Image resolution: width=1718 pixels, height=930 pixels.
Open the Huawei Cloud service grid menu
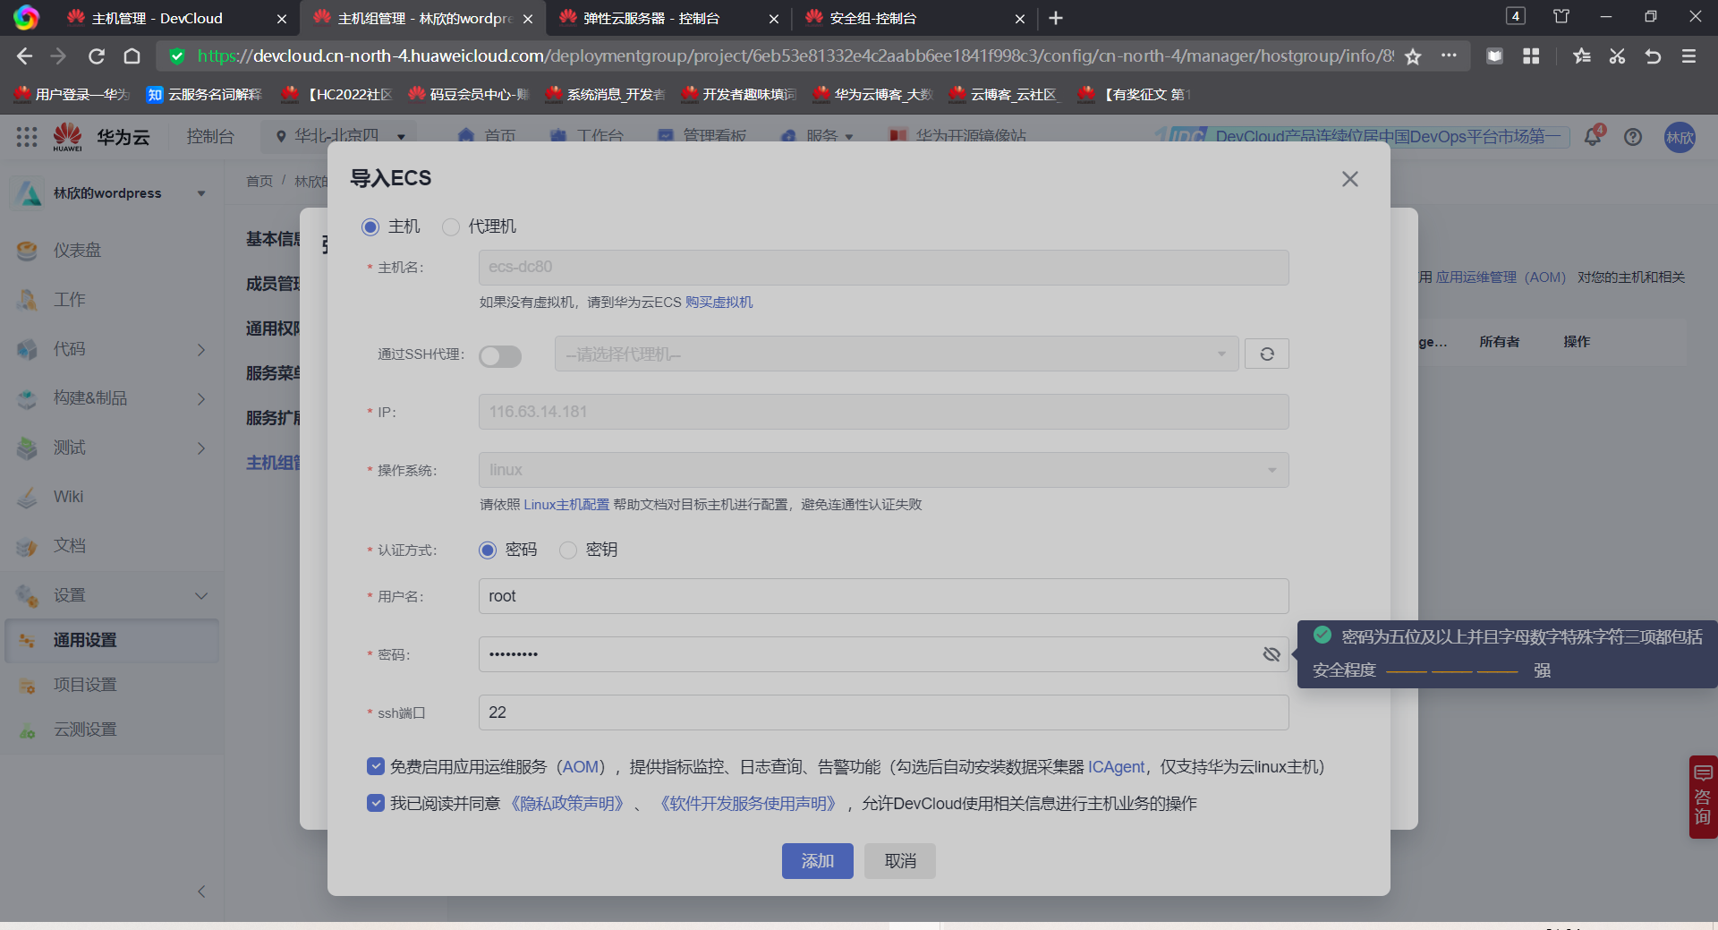27,137
